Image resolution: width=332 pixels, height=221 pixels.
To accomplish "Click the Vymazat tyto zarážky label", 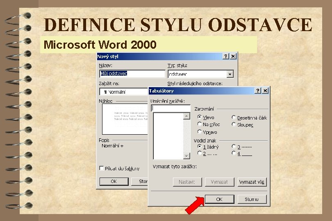I will point(175,167).
